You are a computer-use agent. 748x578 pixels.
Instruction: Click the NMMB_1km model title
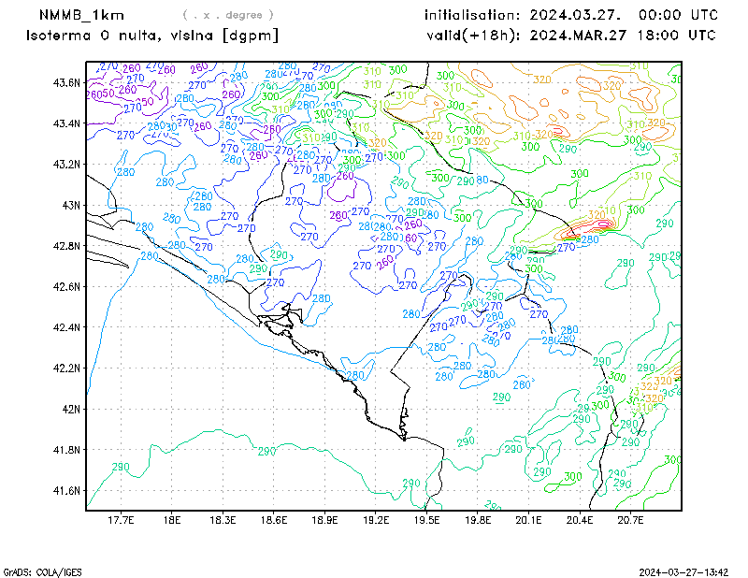point(81,15)
